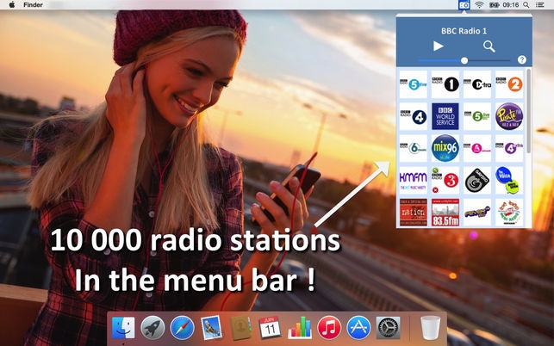Tune in to mix96 station
Screen dimensions: 554x346
tap(445, 148)
